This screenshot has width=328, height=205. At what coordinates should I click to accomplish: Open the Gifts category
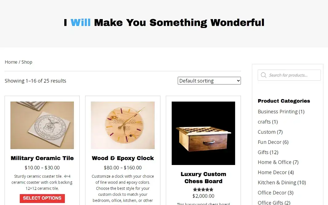click(x=263, y=152)
